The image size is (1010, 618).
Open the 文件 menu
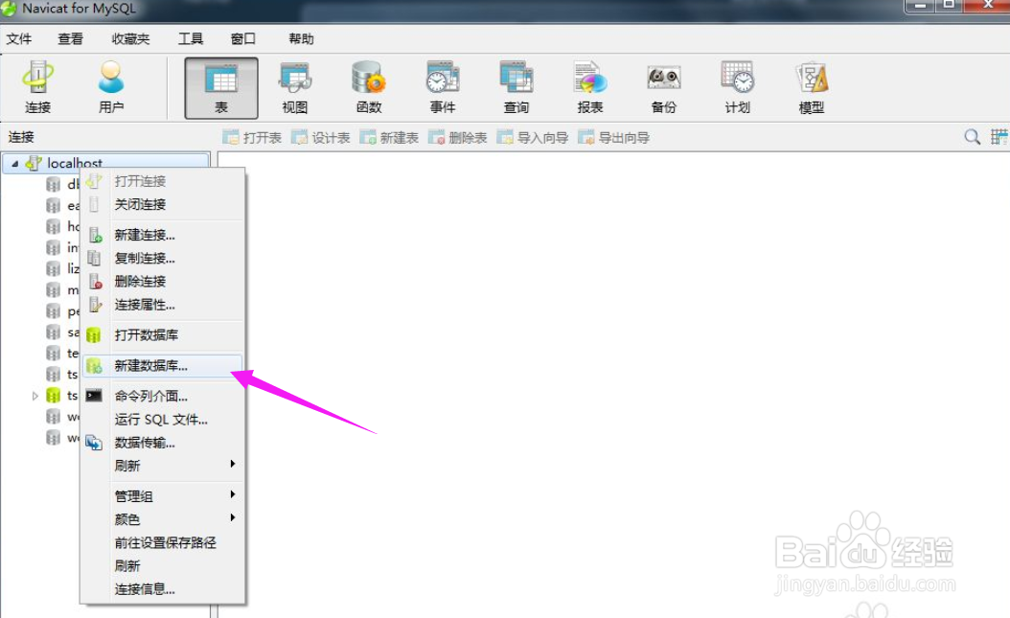pyautogui.click(x=18, y=38)
